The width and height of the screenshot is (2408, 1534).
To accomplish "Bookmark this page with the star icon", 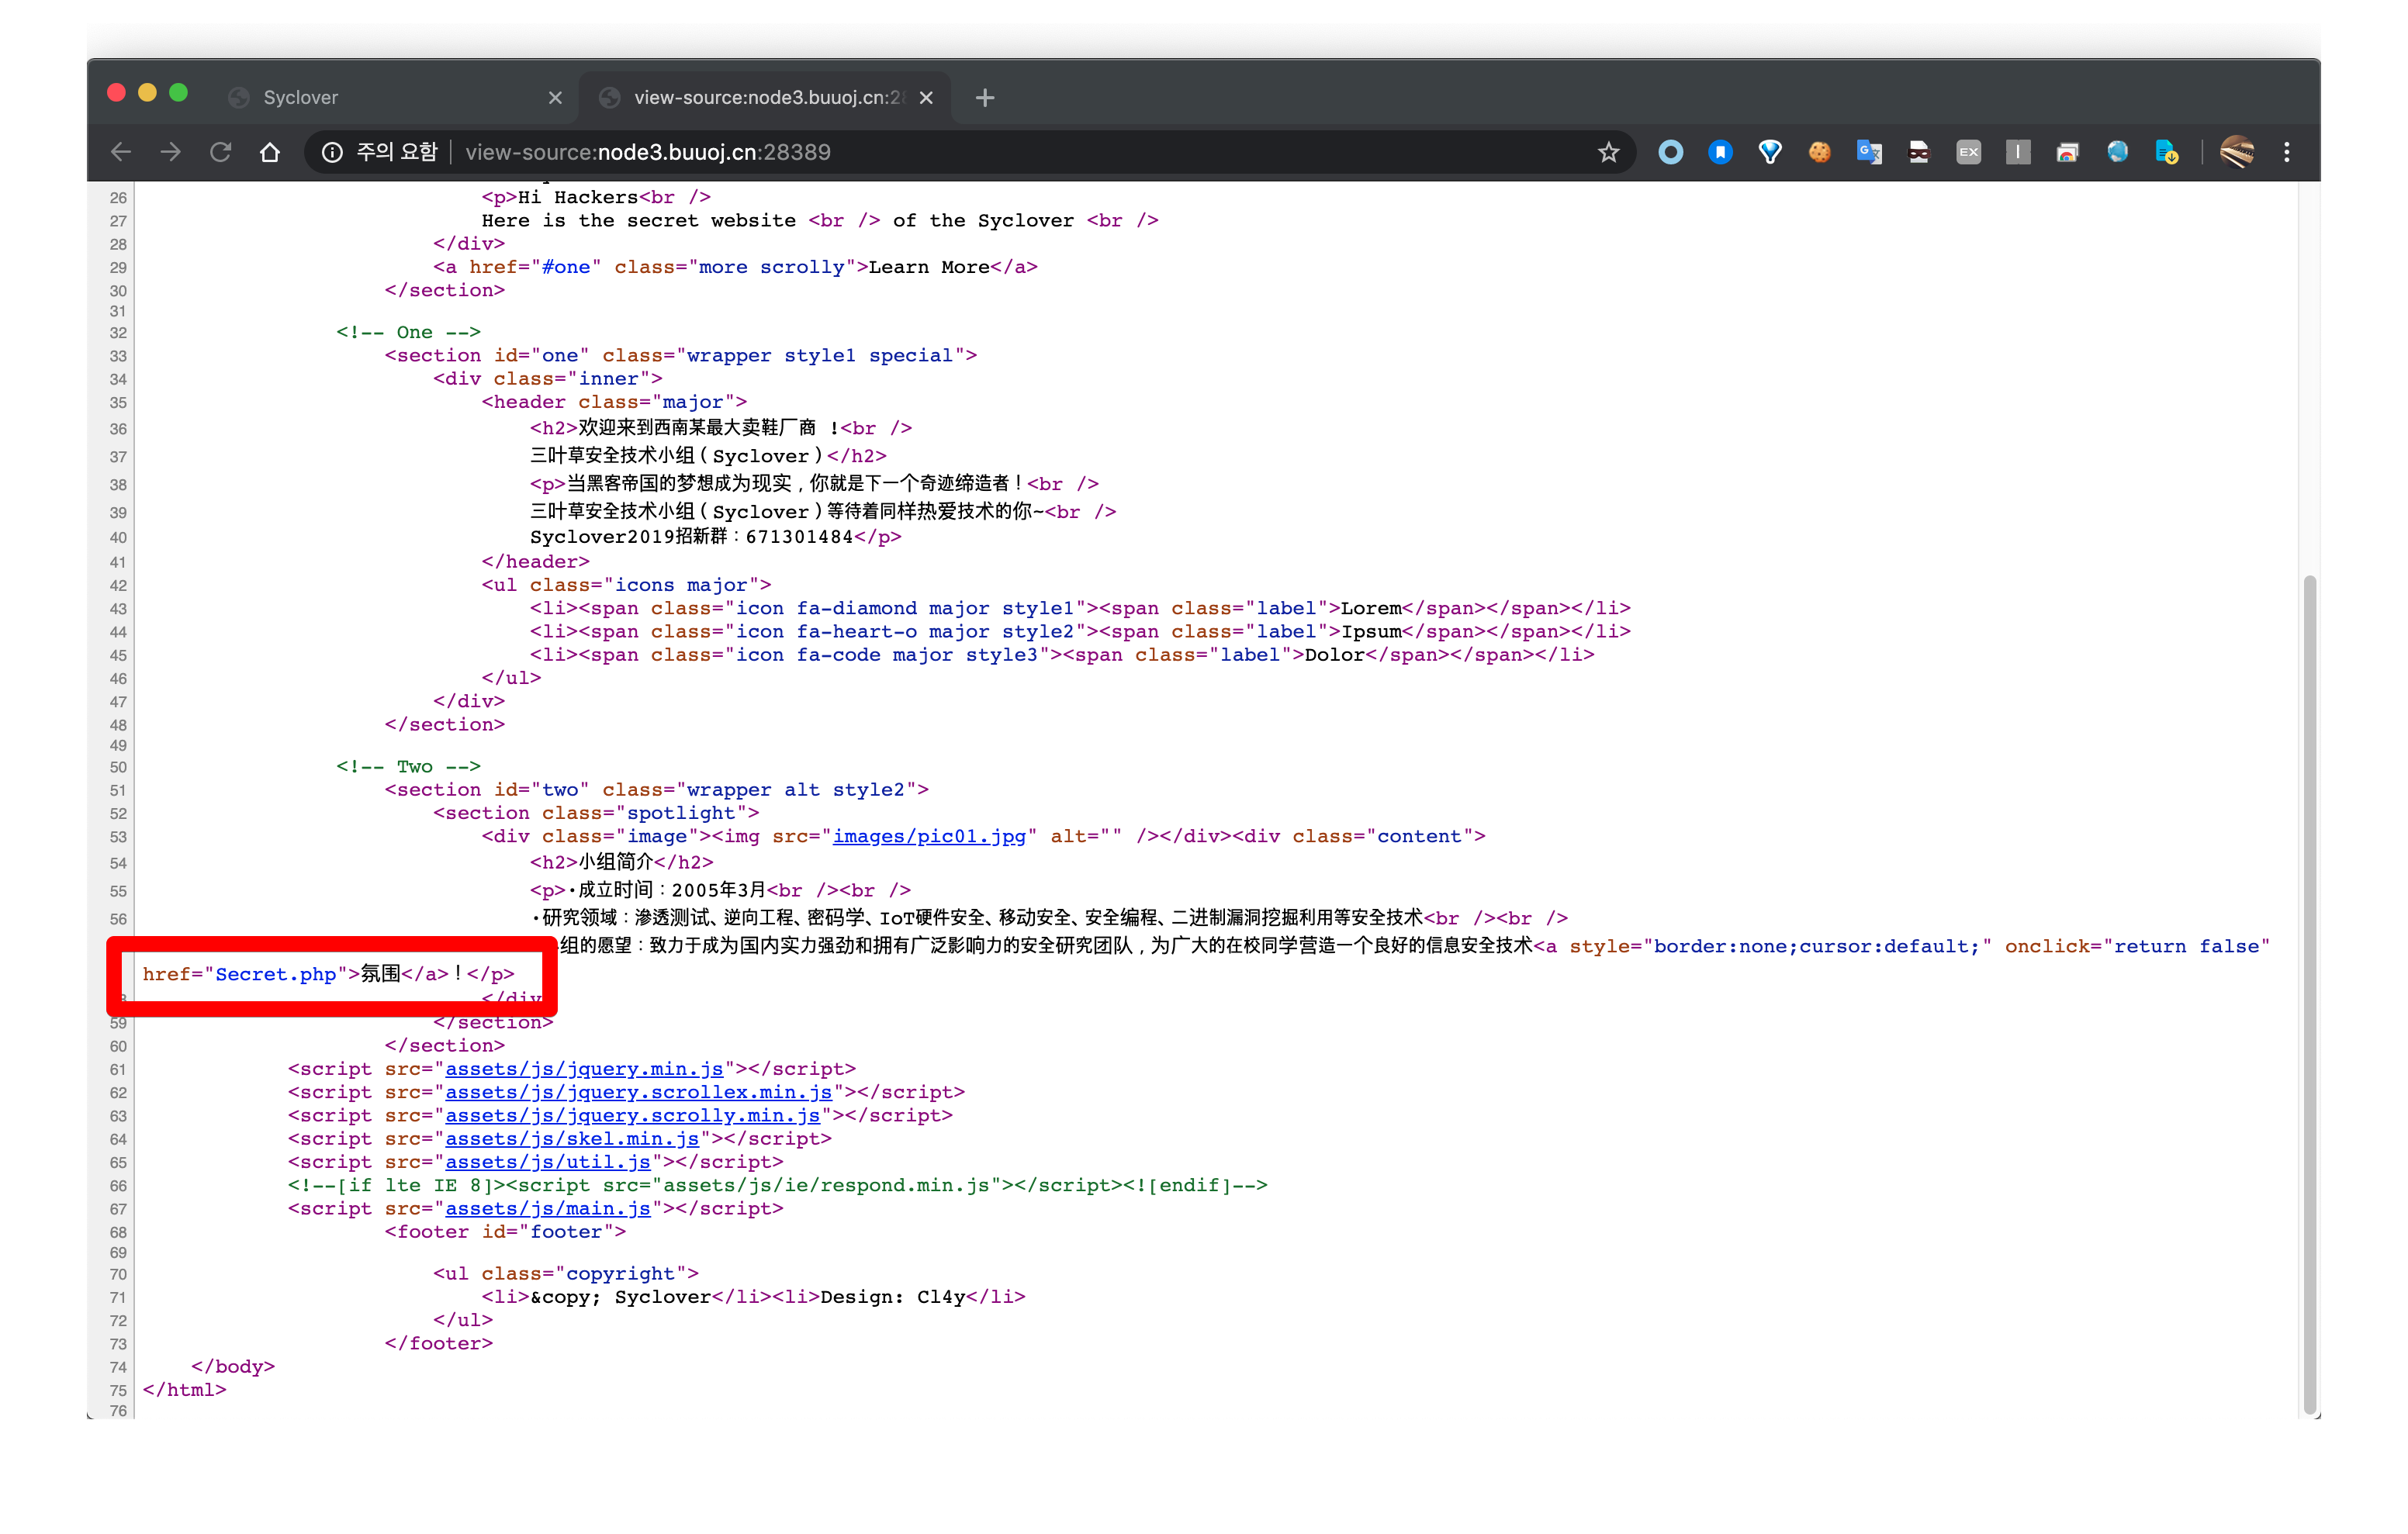I will 1608,152.
